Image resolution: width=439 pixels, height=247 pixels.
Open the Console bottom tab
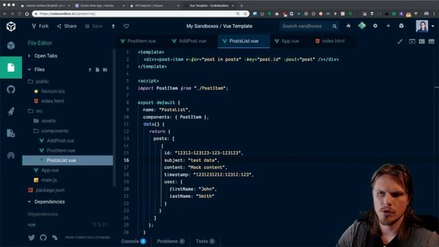pos(134,241)
